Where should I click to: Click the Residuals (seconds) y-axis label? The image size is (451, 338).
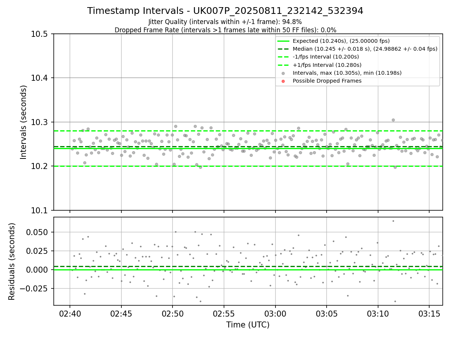pyautogui.click(x=12, y=261)
